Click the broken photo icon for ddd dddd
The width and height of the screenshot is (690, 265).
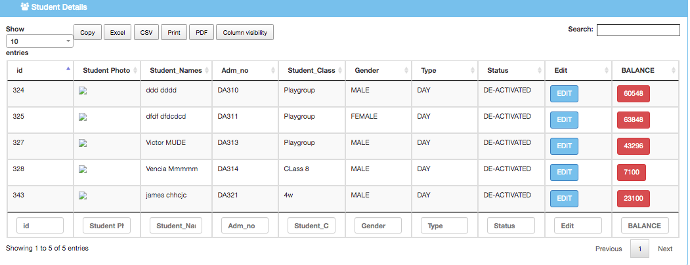coord(83,92)
